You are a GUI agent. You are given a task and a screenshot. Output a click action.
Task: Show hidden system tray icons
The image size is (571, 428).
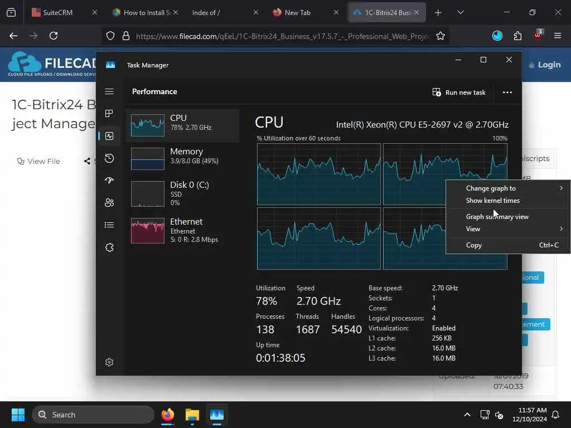467,415
